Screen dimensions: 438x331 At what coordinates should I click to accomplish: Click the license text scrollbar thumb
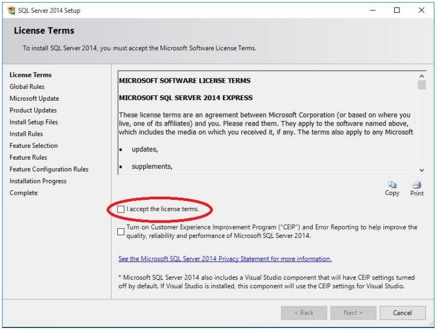[422, 85]
